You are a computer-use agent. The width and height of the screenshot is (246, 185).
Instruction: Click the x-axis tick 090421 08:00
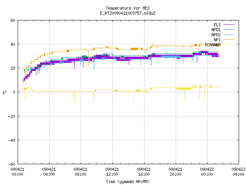(80, 172)
